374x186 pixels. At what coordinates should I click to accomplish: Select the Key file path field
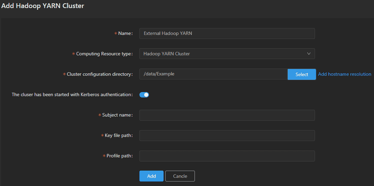point(227,136)
